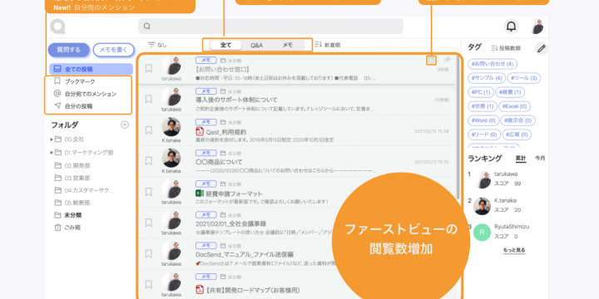Switch to the Q&A tab
Screen dimensions: 599x299
[257, 45]
